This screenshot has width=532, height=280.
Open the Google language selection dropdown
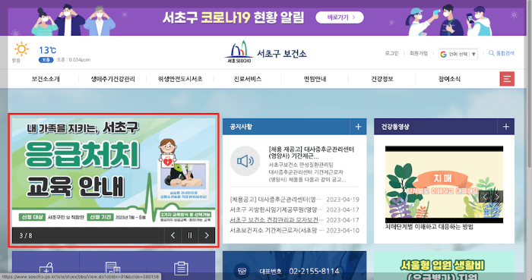pyautogui.click(x=458, y=54)
